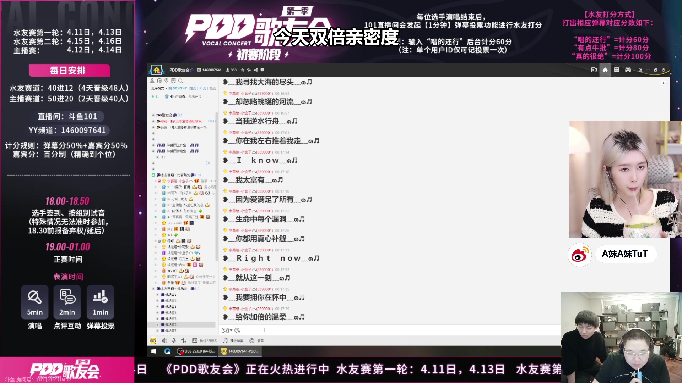Screen dimensions: 682x383
Task: Mute the speaker in bottom bar
Action: (x=164, y=341)
